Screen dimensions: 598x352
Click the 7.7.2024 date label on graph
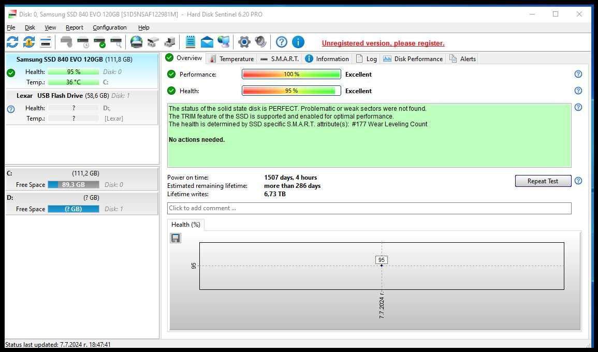[x=382, y=305]
